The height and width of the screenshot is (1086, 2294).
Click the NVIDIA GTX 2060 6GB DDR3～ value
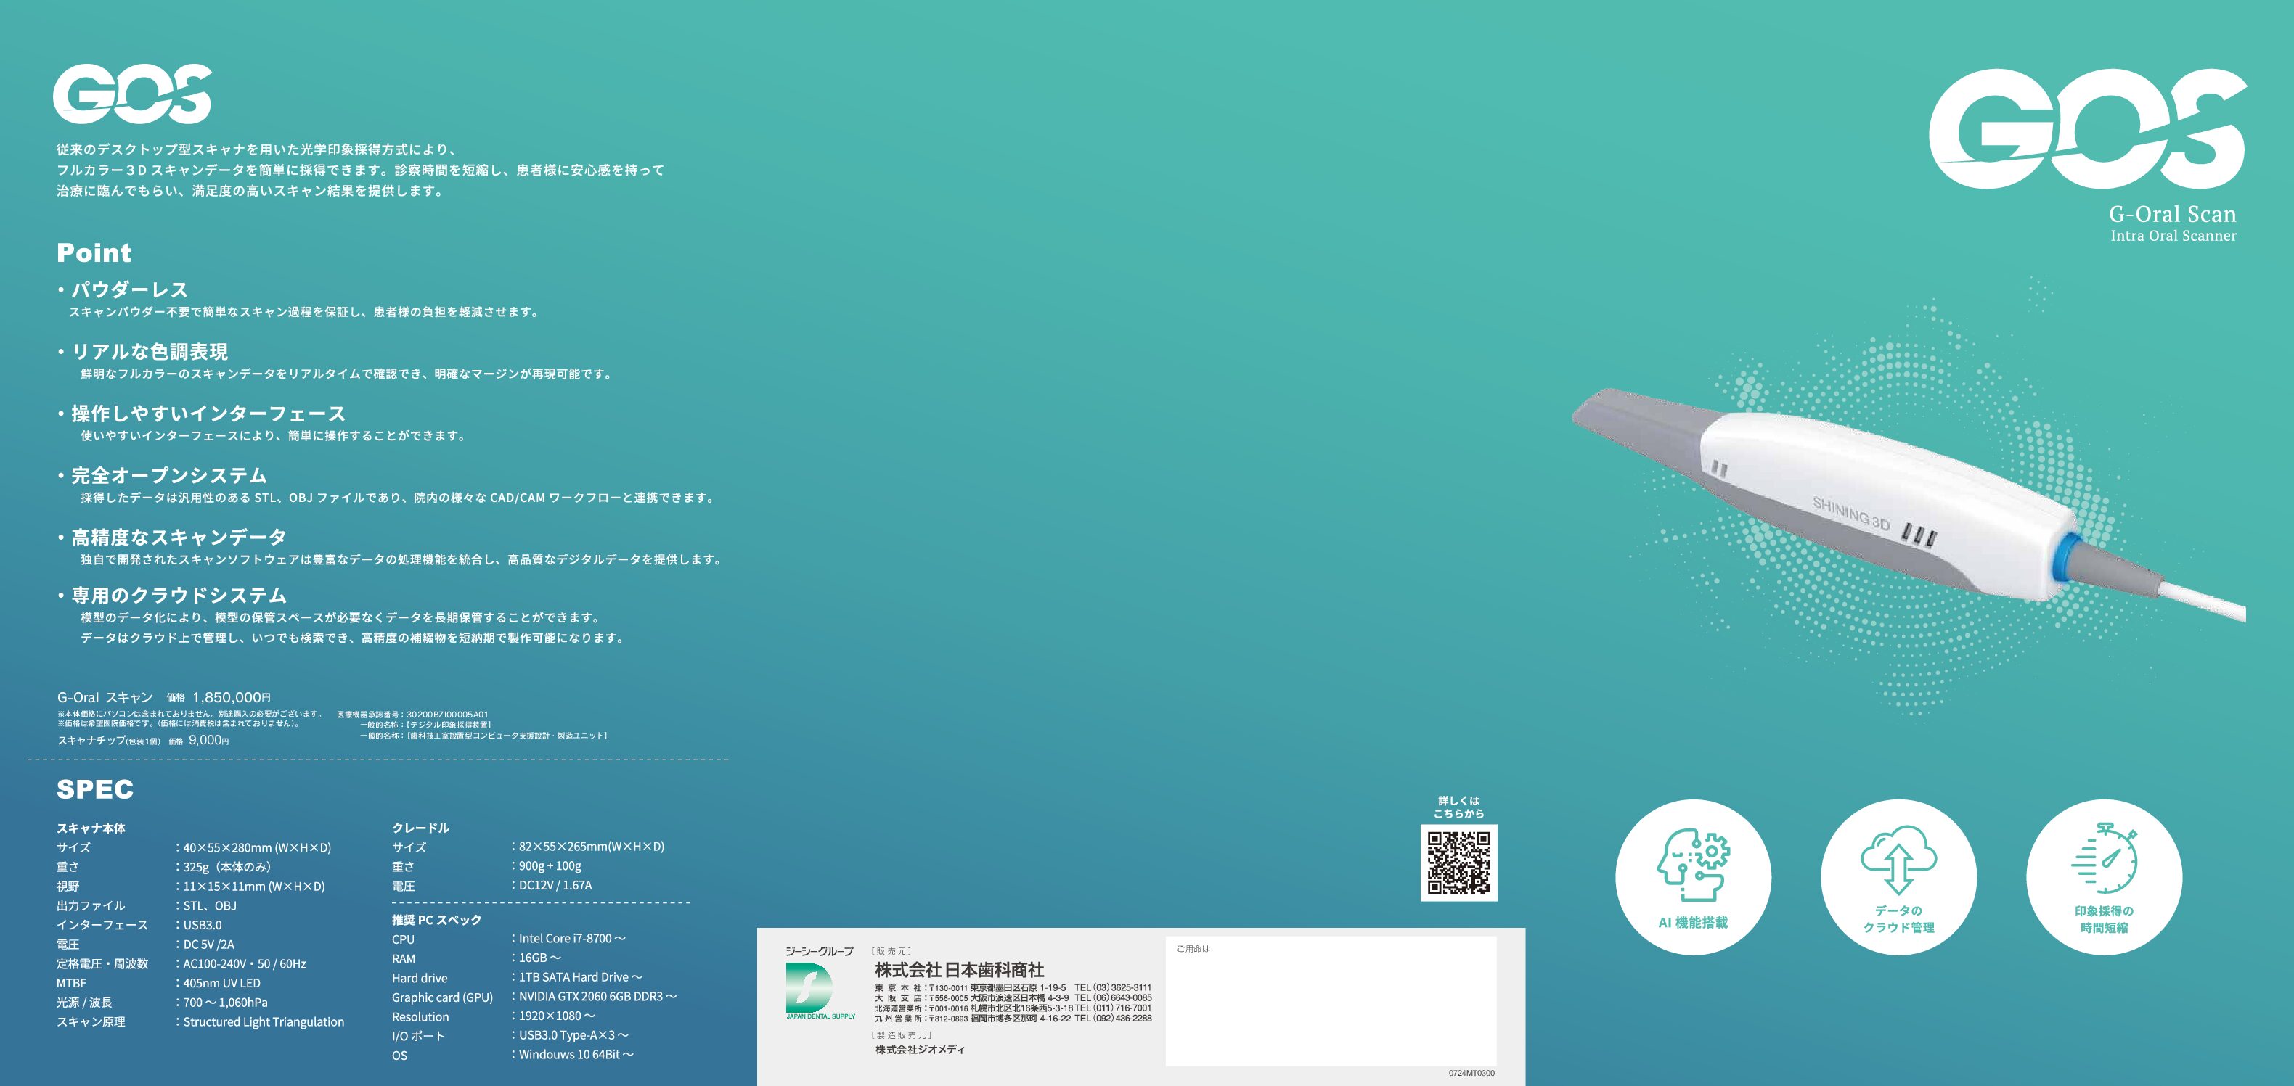[597, 997]
